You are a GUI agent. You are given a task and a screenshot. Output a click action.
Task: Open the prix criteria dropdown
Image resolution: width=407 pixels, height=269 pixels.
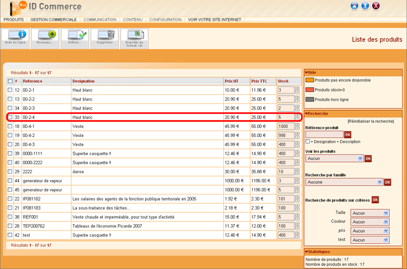(370, 231)
